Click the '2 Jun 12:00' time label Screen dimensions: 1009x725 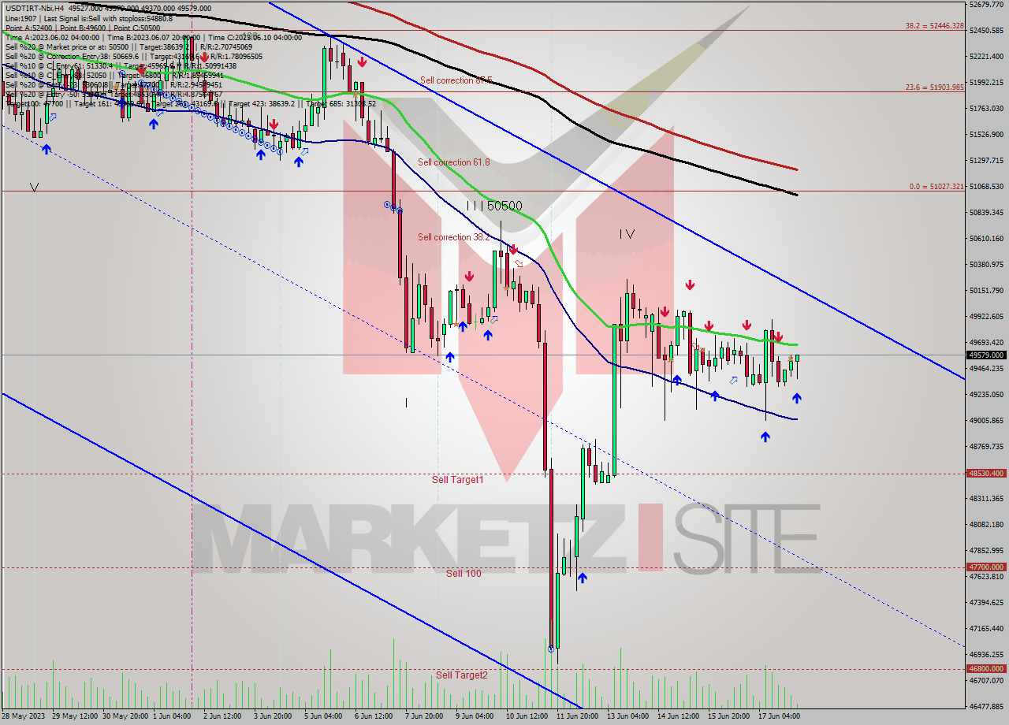[x=223, y=716]
